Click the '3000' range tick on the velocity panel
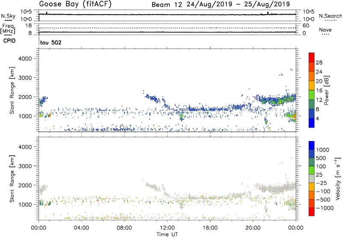This screenshot has width=342, height=237. [25, 166]
